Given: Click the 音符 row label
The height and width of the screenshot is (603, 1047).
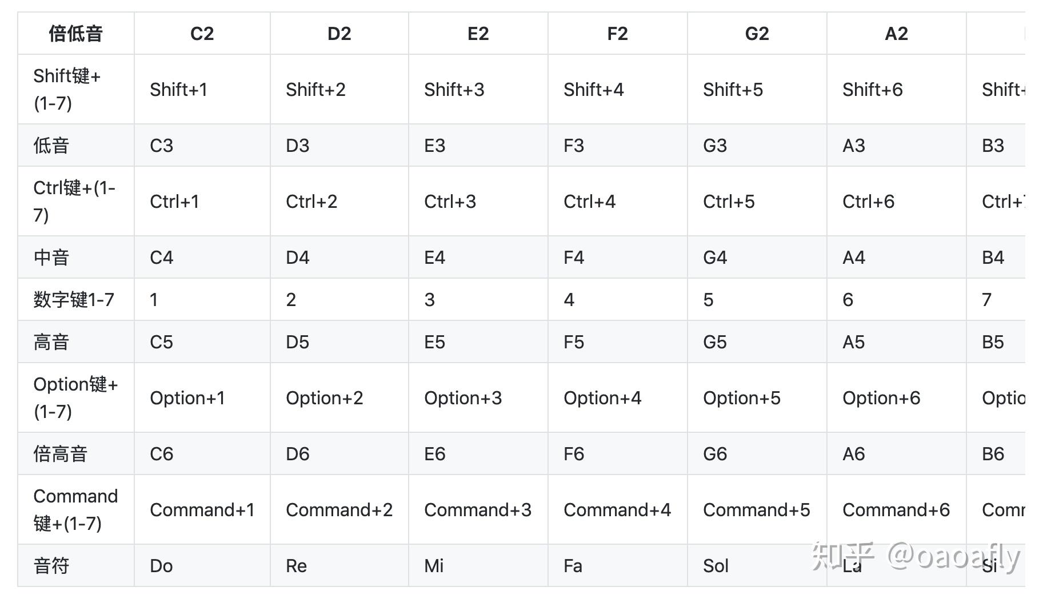Looking at the screenshot, I should click(51, 566).
